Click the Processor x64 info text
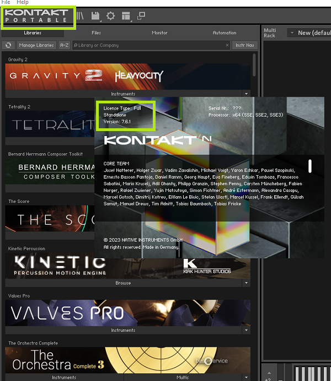This screenshot has height=381, width=331. coord(245,115)
